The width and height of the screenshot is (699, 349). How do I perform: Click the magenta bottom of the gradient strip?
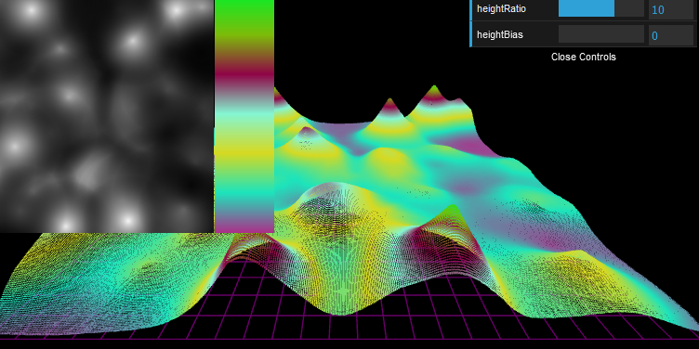(244, 226)
